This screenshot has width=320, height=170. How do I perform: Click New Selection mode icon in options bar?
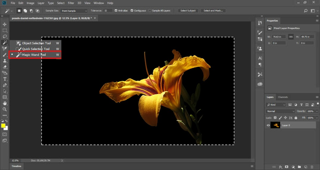(x=19, y=11)
